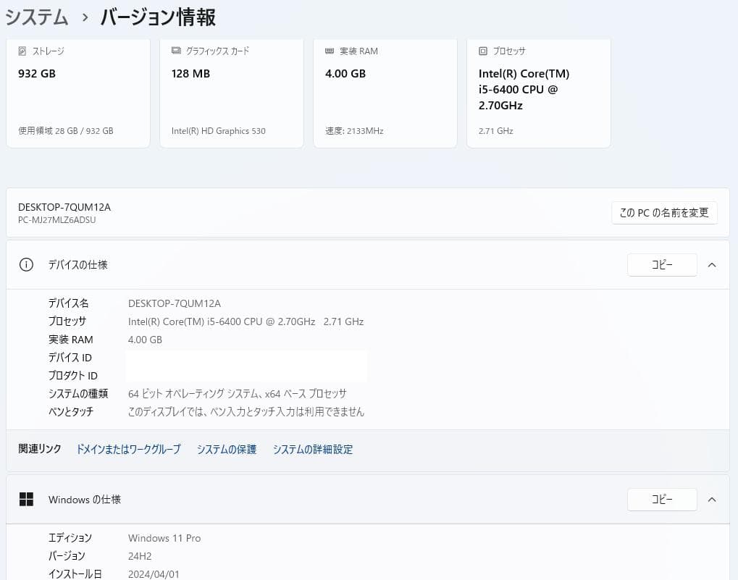Click the Windows logo beside Windows の仕様

tap(26, 499)
